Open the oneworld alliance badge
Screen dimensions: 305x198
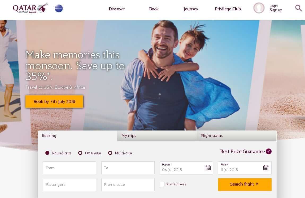coord(59,8)
